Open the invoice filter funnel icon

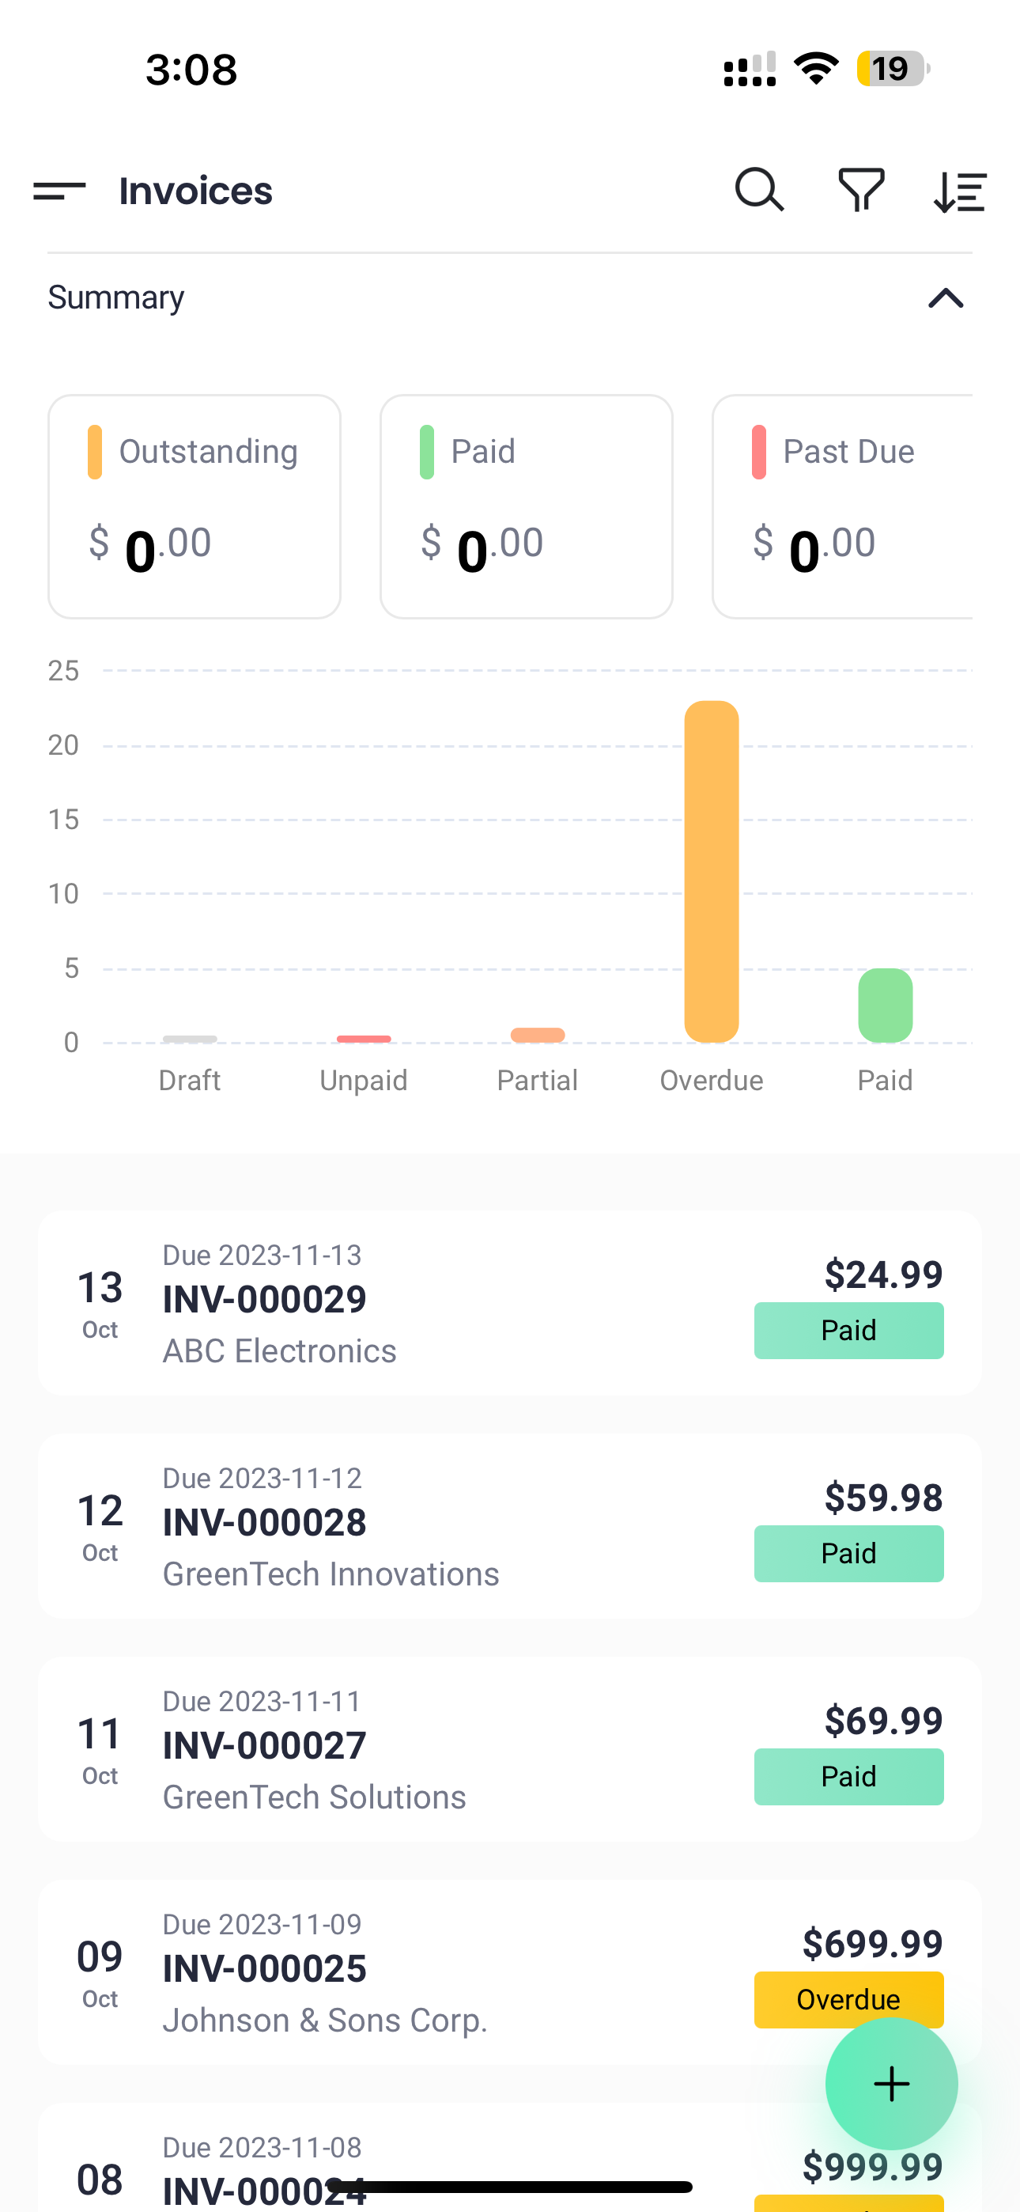tap(861, 190)
